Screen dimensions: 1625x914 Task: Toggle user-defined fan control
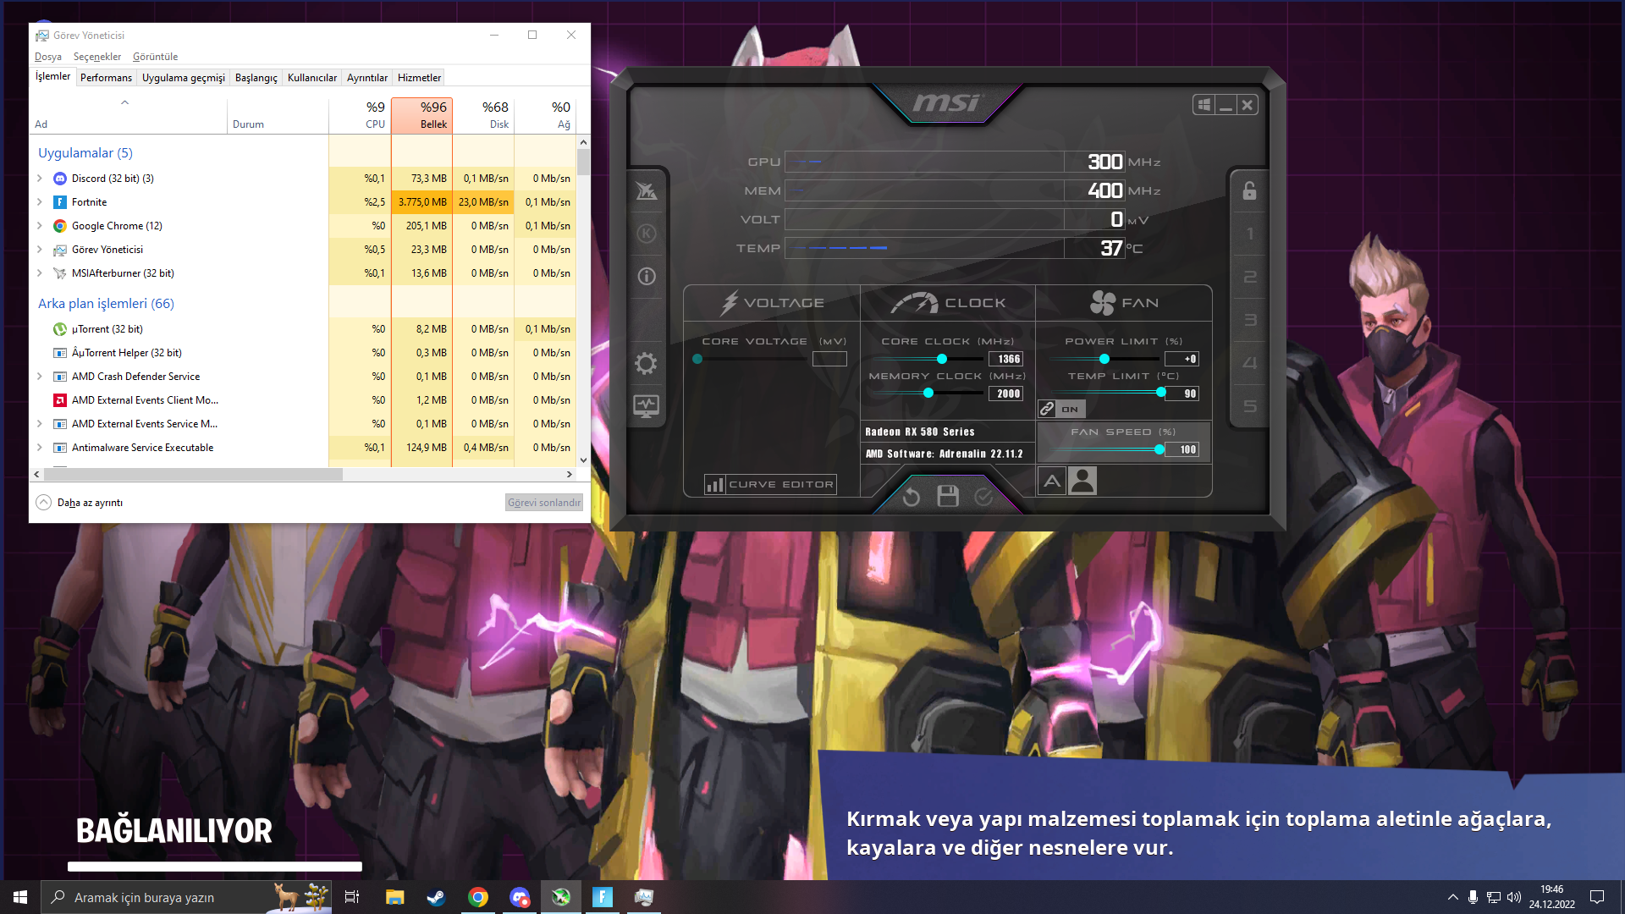(1082, 481)
